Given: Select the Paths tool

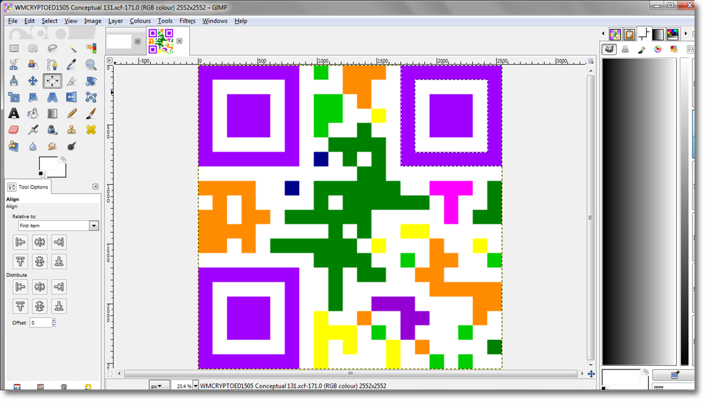Looking at the screenshot, I should (52, 65).
